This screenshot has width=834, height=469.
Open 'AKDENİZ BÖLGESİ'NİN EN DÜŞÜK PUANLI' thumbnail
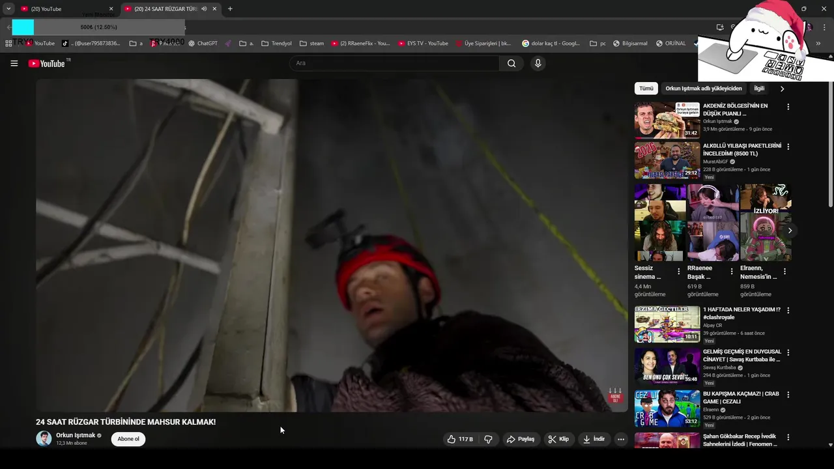(667, 120)
